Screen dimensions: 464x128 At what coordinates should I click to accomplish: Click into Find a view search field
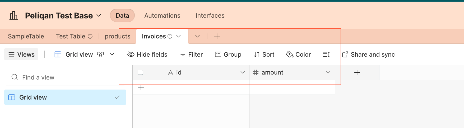pos(65,77)
